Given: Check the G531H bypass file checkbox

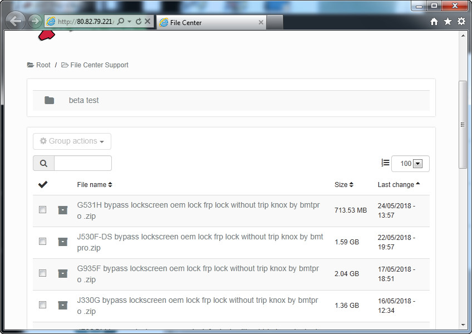Looking at the screenshot, I should point(42,210).
